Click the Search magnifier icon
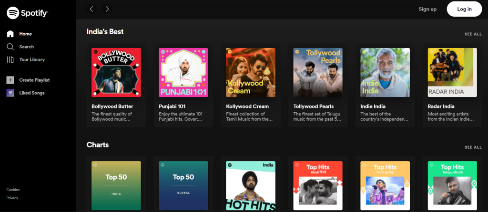This screenshot has width=488, height=212. point(10,47)
